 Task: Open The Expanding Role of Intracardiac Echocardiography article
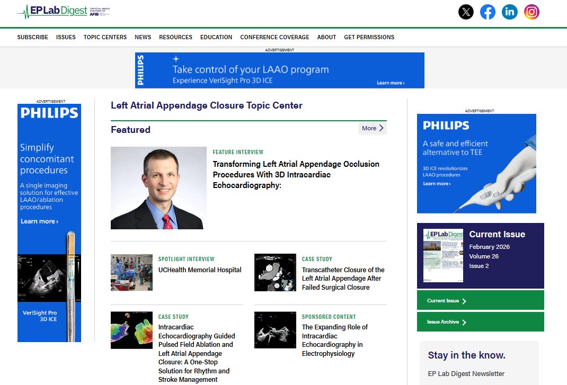pyautogui.click(x=335, y=340)
